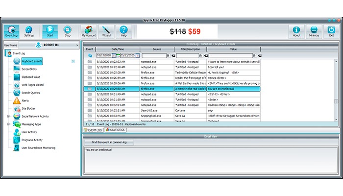The height and width of the screenshot is (196, 343).
Task: Click the Value filter input field
Action: tap(231, 56)
